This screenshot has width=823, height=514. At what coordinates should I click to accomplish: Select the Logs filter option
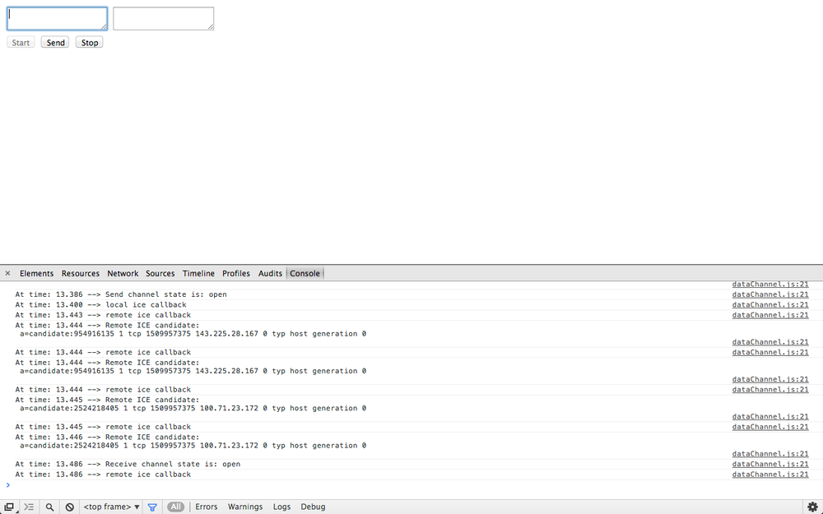pos(281,507)
